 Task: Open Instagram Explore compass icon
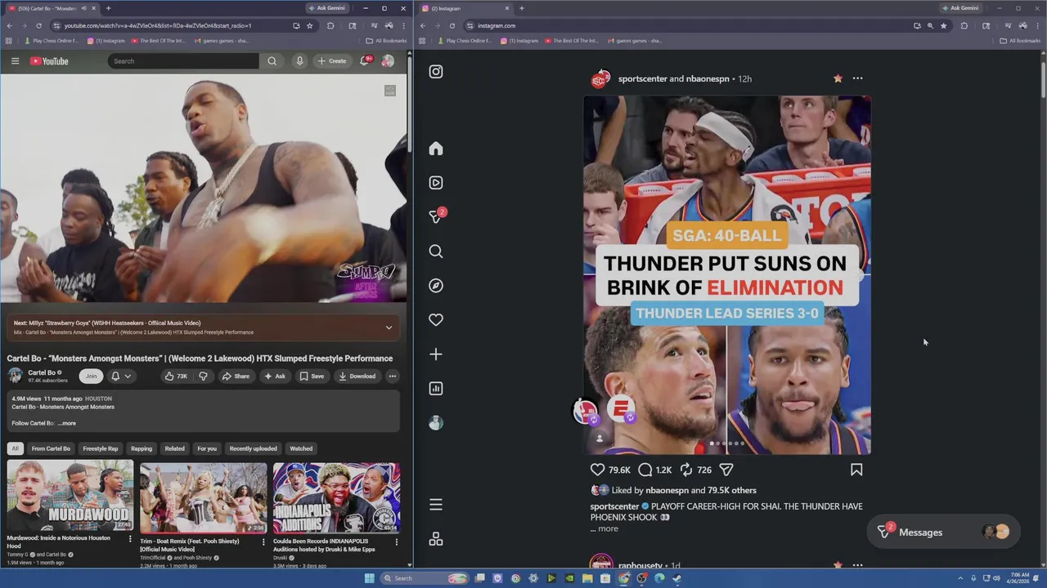point(436,286)
